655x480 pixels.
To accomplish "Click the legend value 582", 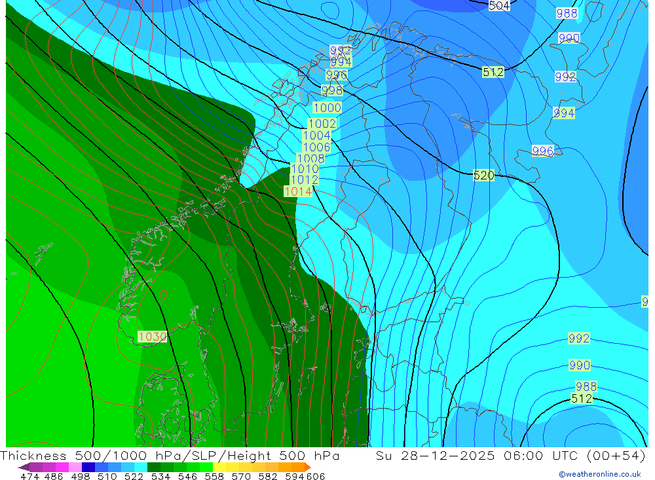I will pos(268,477).
